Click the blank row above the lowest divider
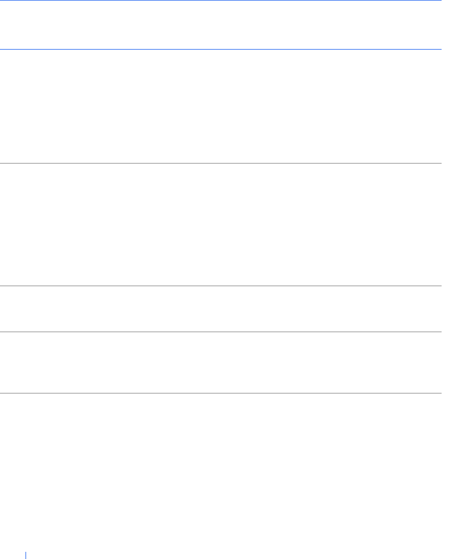This screenshot has width=460, height=559. coord(220,363)
